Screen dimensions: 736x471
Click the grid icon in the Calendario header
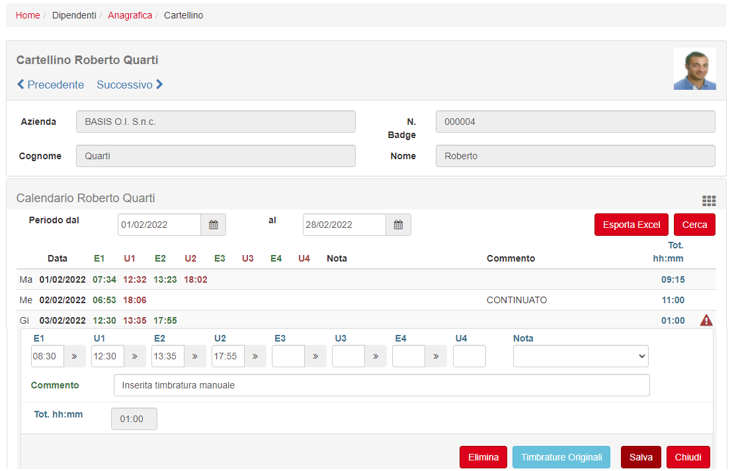point(708,201)
